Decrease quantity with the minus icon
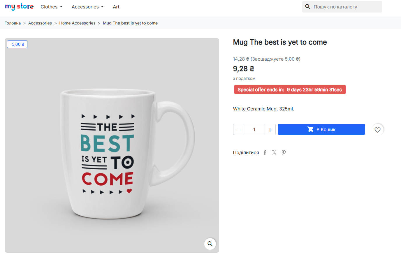The image size is (401, 255). click(239, 129)
